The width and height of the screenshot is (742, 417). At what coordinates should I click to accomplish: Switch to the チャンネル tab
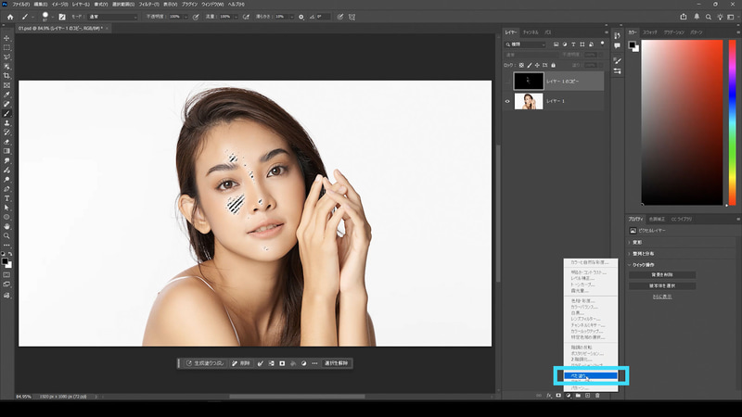(x=531, y=32)
